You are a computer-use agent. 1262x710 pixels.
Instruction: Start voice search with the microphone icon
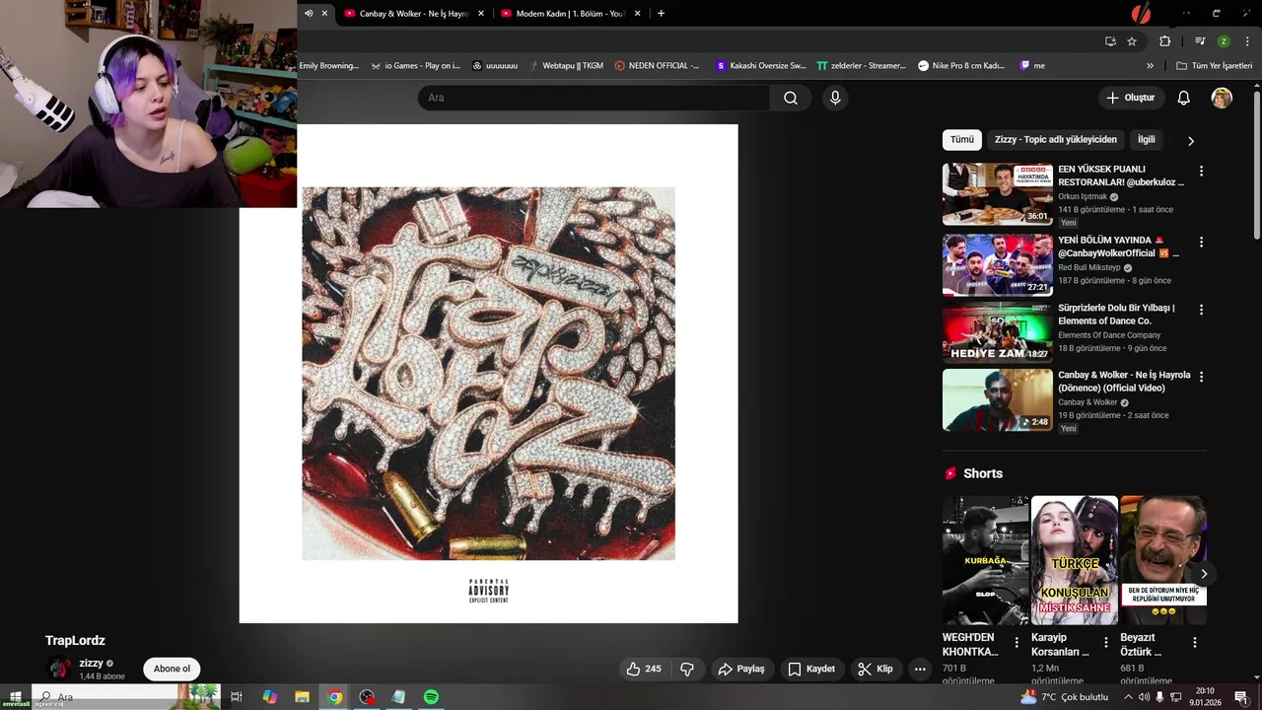(835, 98)
